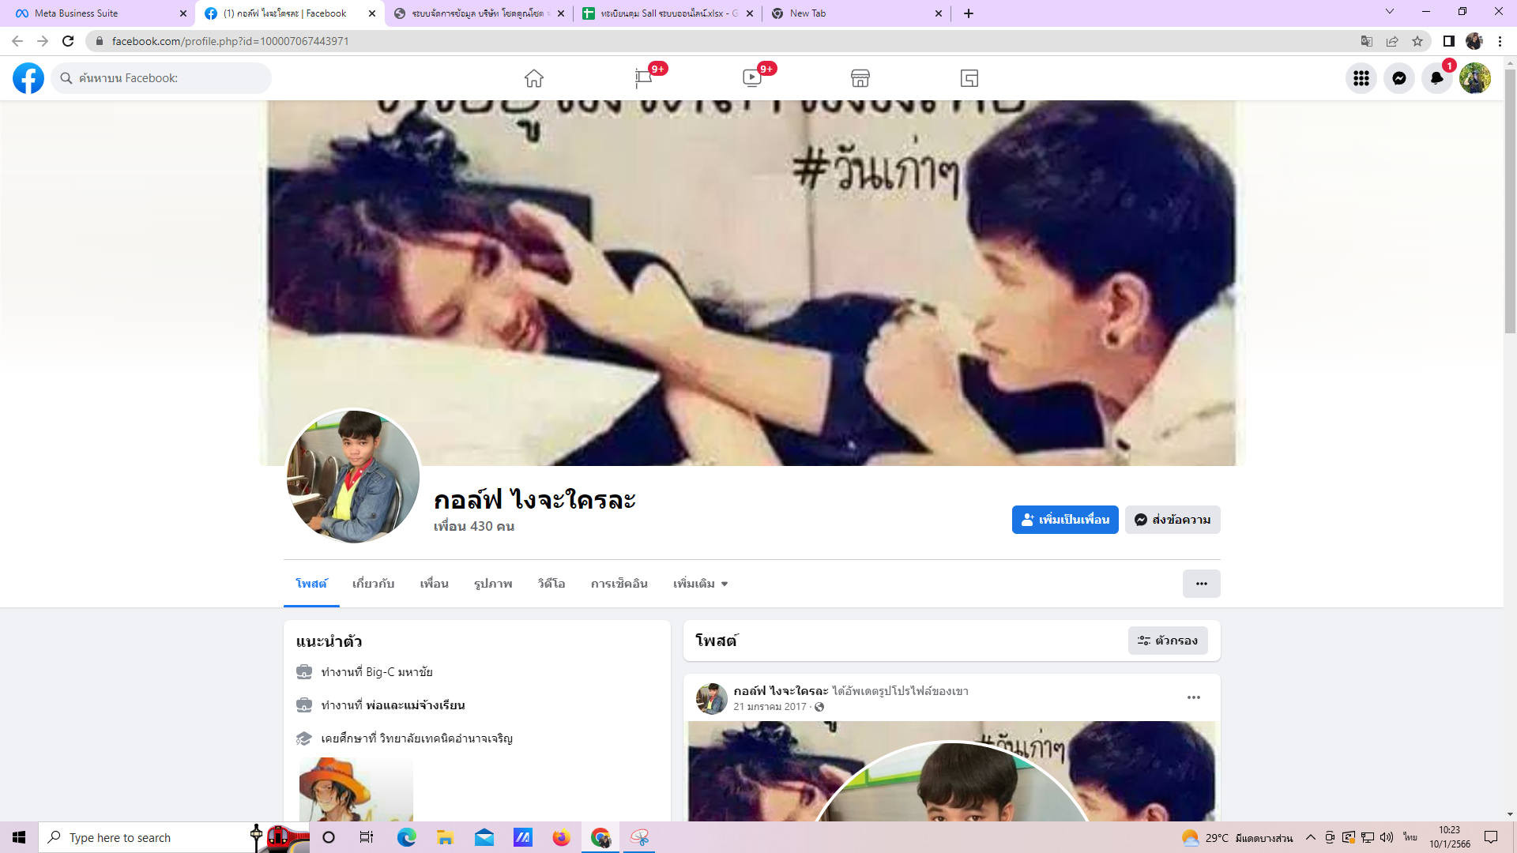Open the Facebook Watch video icon

pyautogui.click(x=751, y=78)
